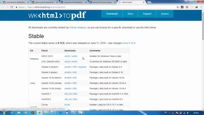Select the wkhtmltopdf tab
Image resolution: width=204 pixels, height=115 pixels.
pos(131,2)
